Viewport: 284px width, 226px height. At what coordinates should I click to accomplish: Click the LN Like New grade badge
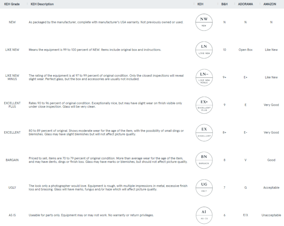coord(204,50)
